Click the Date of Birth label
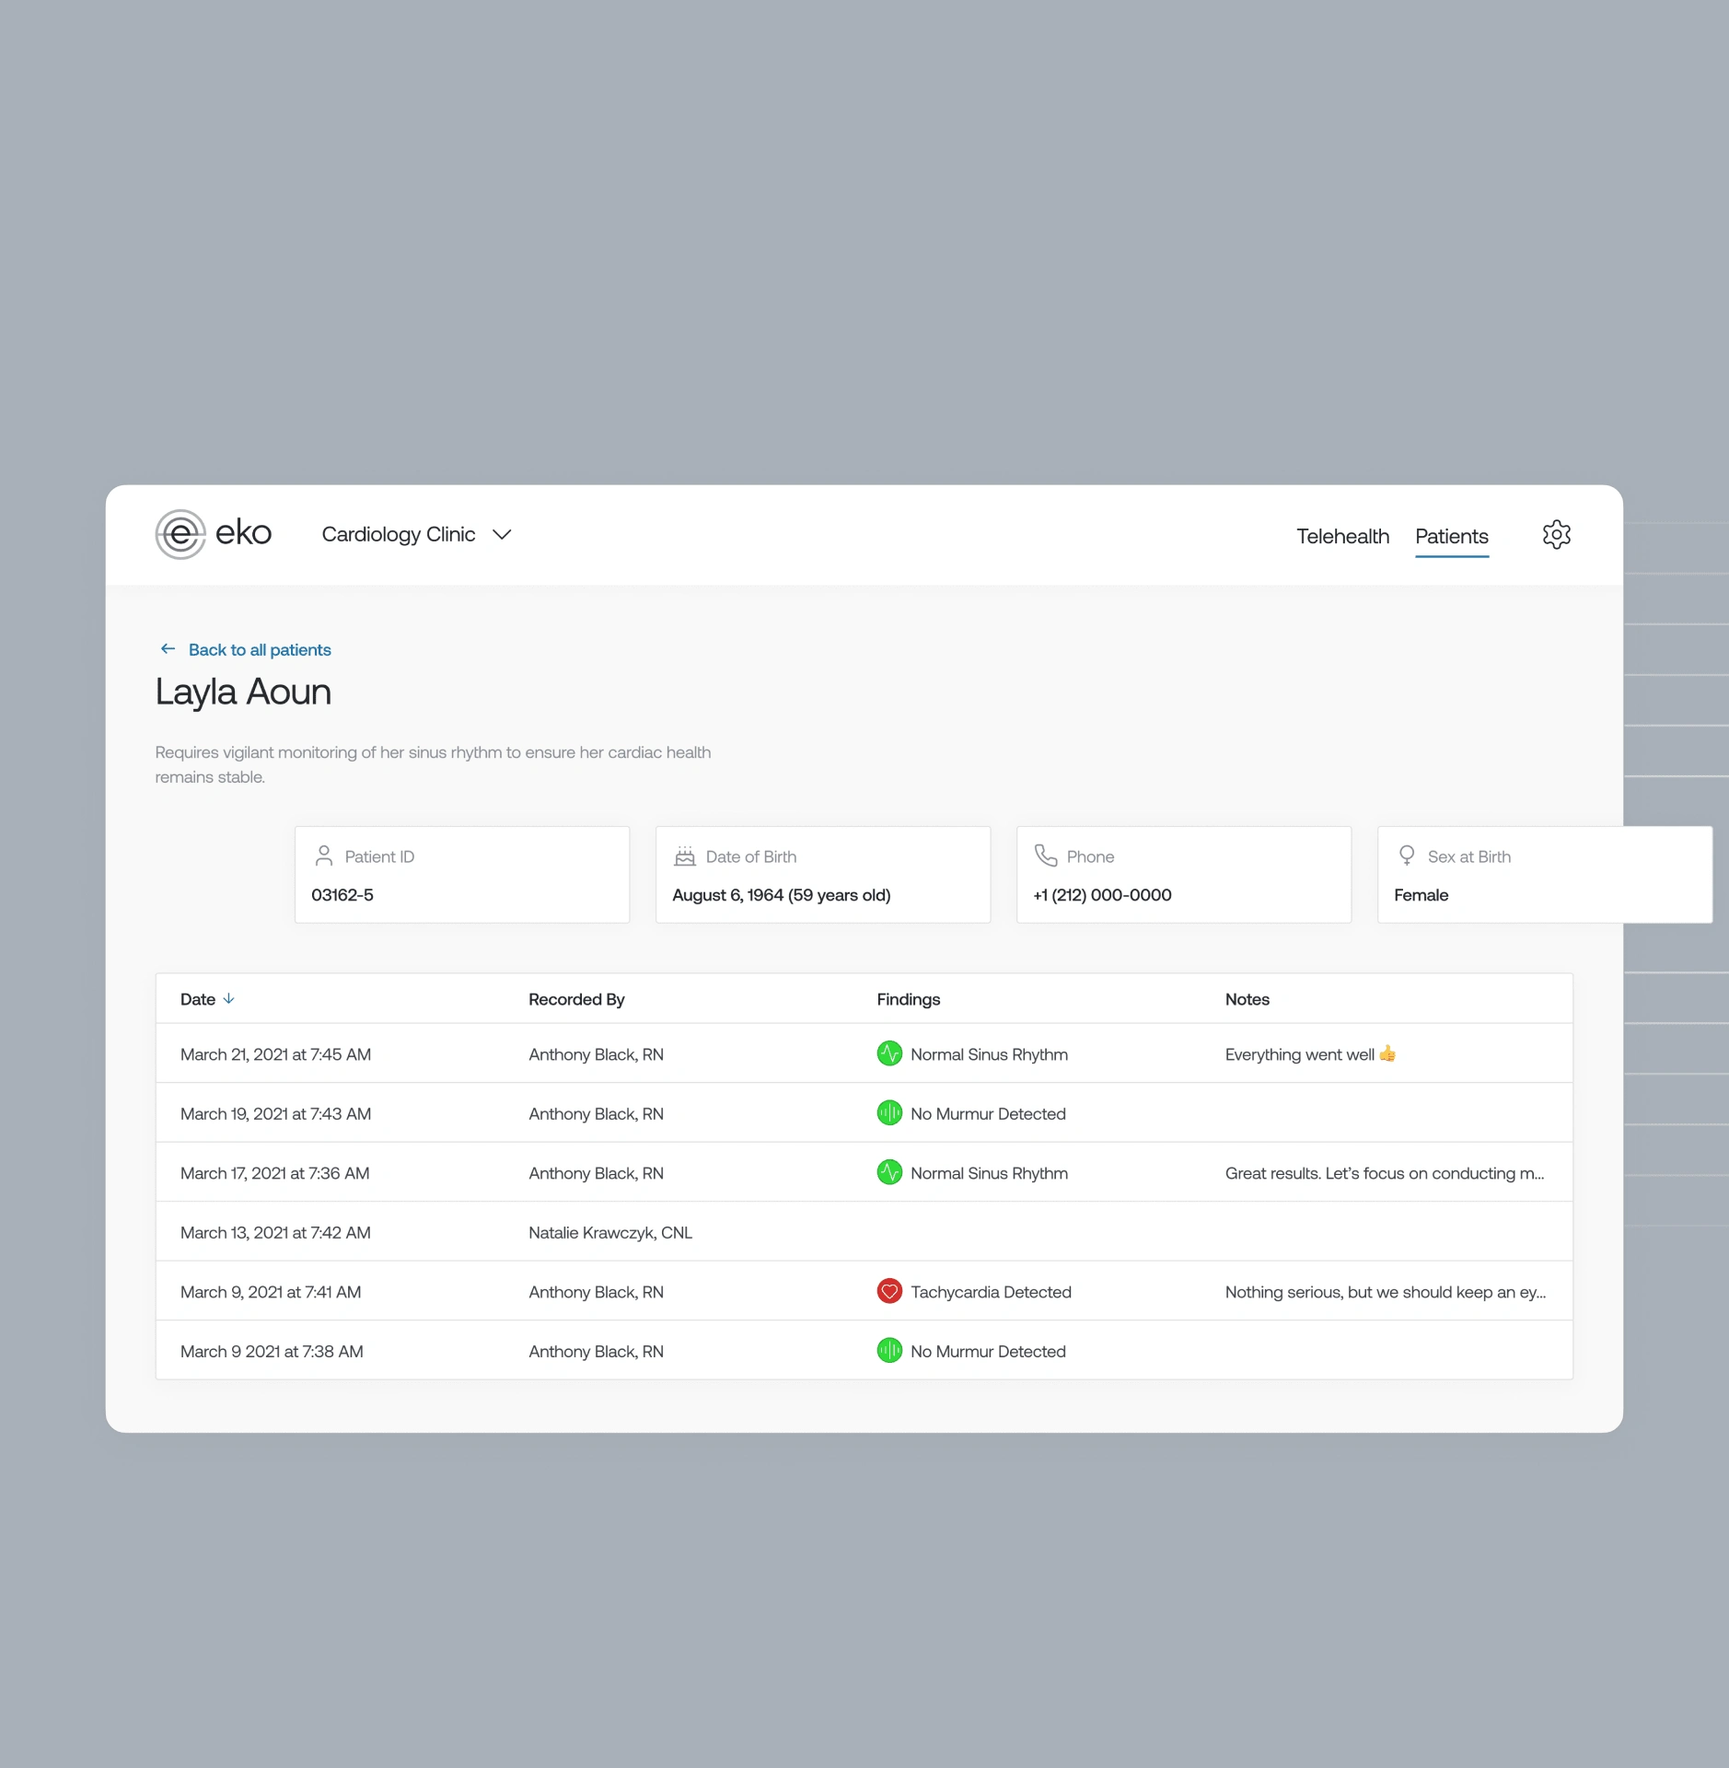The width and height of the screenshot is (1729, 1768). 751,856
